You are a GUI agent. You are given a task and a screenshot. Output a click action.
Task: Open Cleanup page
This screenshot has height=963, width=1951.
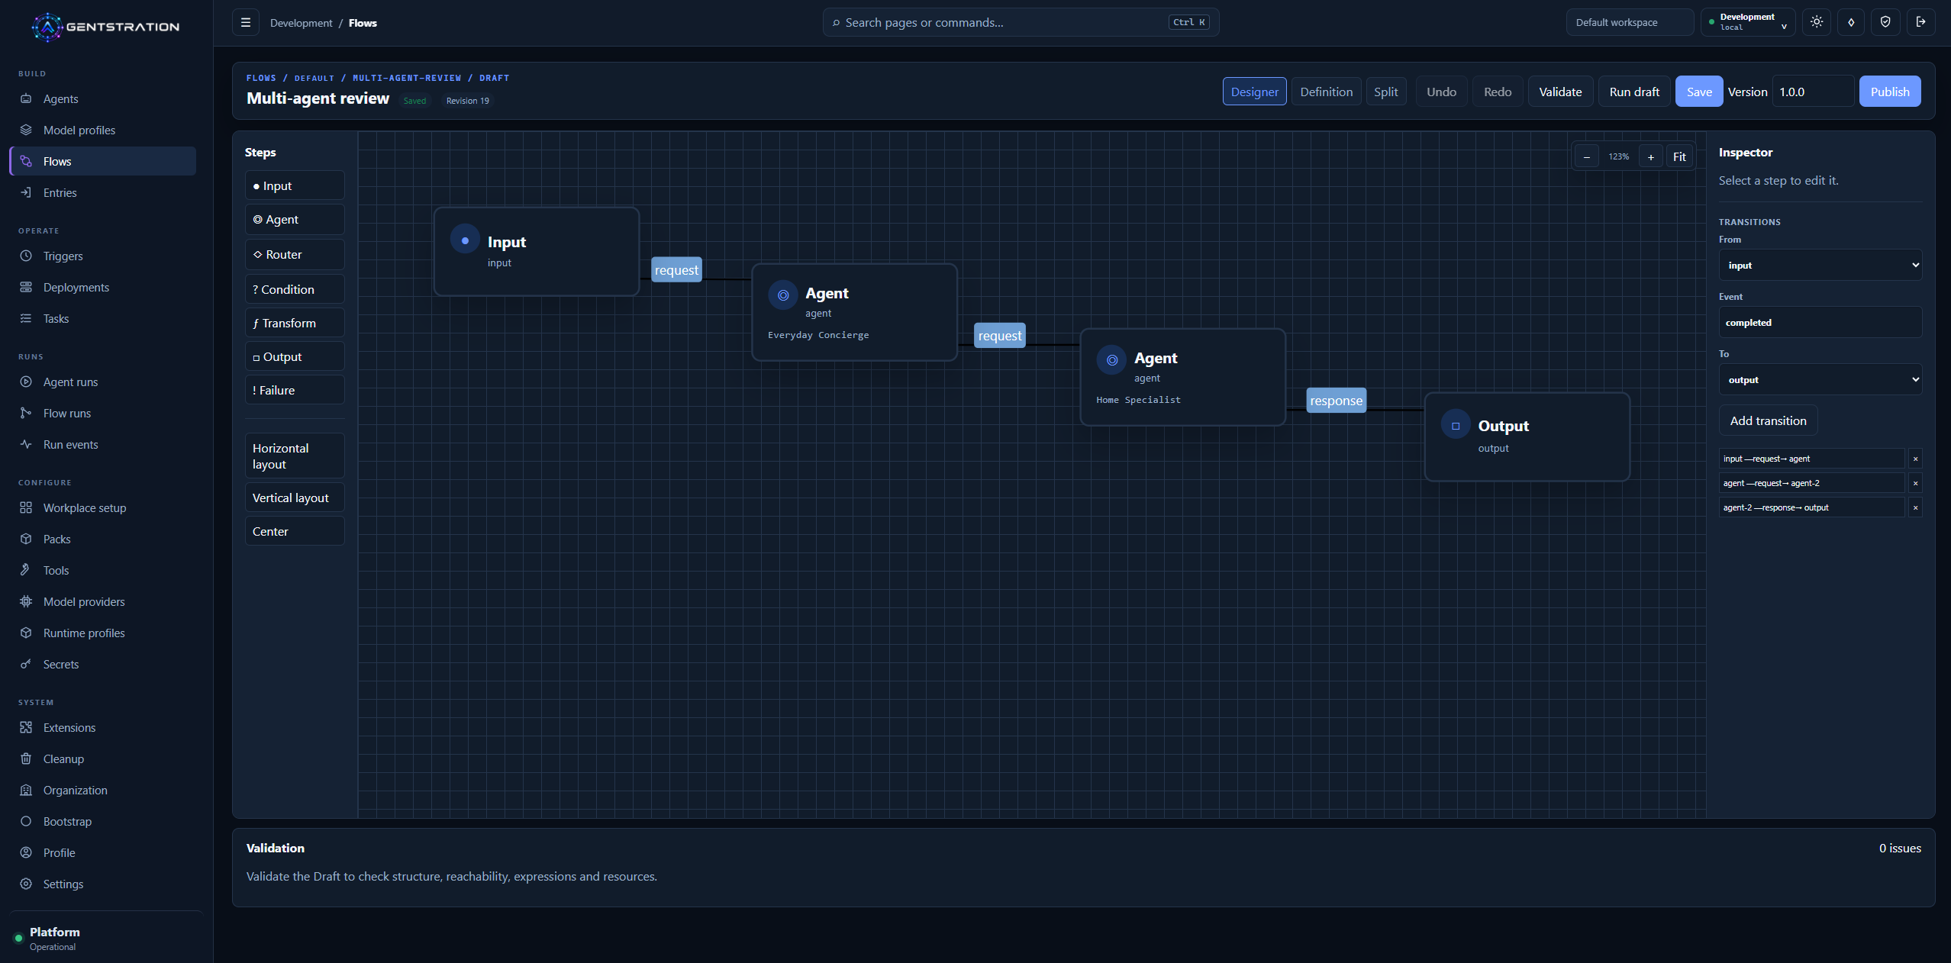point(102,758)
